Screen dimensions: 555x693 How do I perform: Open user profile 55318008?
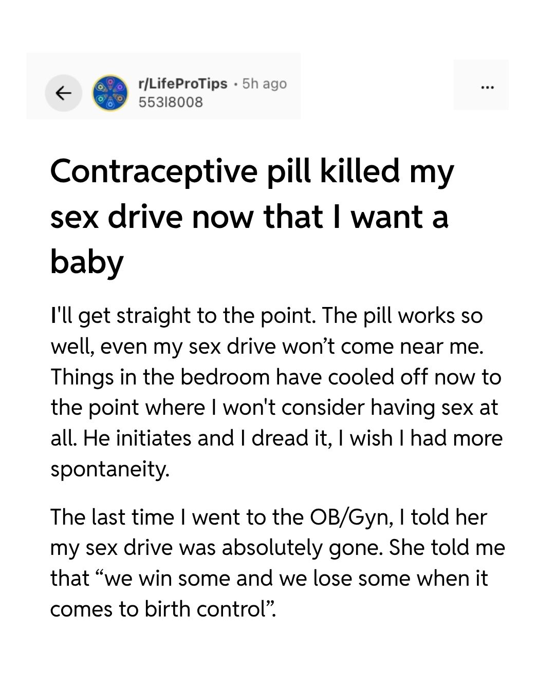171,102
